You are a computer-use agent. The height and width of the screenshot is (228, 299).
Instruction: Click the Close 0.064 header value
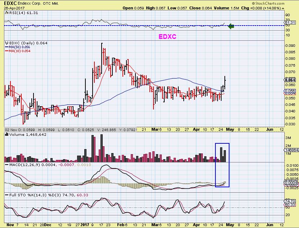click(x=201, y=8)
